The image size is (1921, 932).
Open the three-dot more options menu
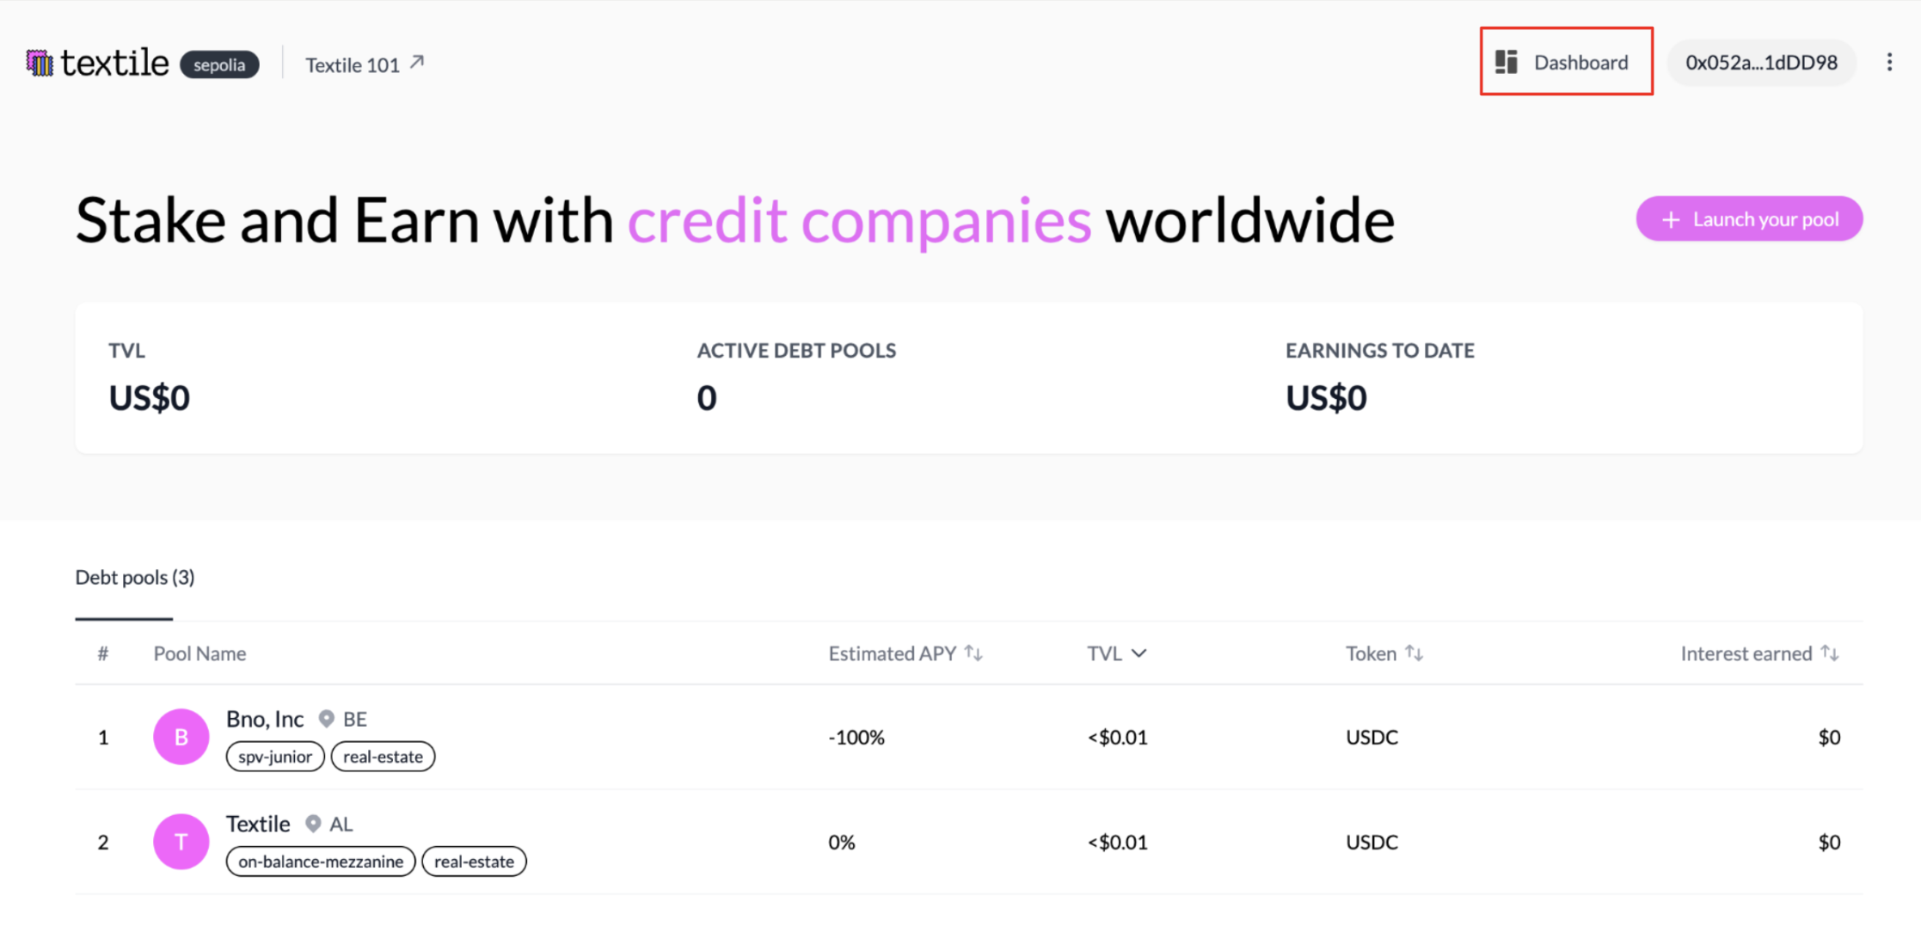click(x=1889, y=62)
